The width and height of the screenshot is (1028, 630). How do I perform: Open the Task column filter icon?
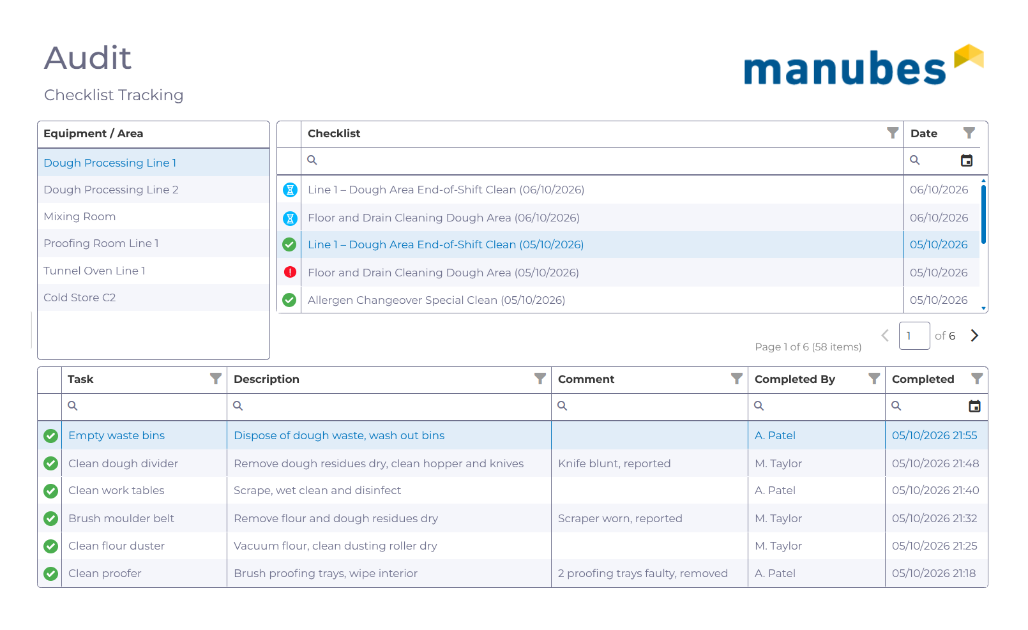point(216,379)
